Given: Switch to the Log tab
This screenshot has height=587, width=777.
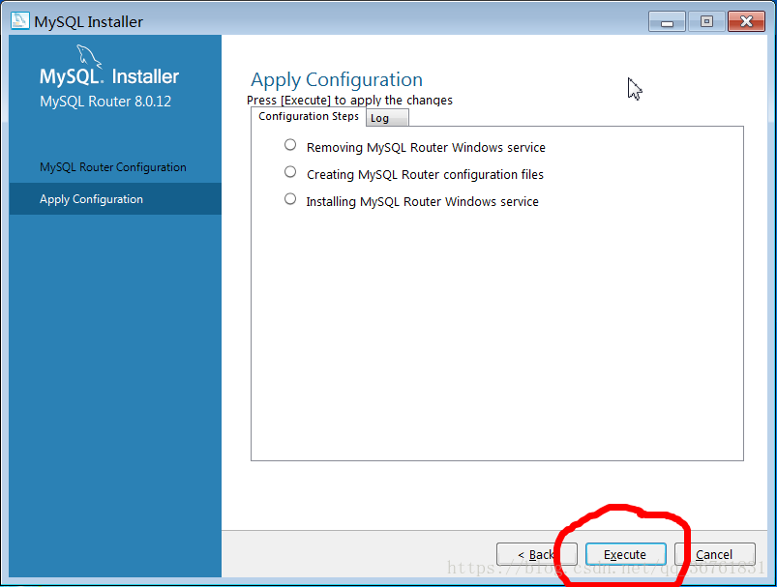Looking at the screenshot, I should tap(387, 118).
